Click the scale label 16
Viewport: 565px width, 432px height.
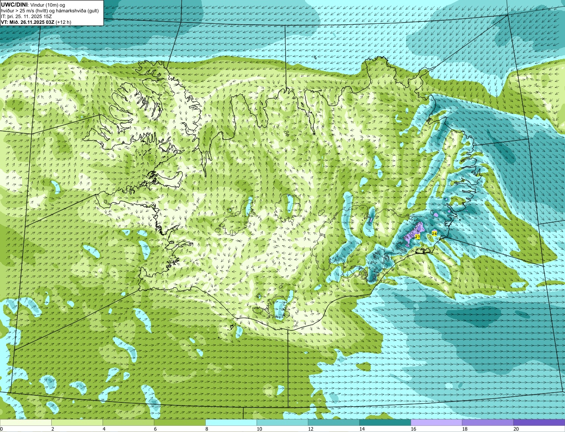(413, 428)
